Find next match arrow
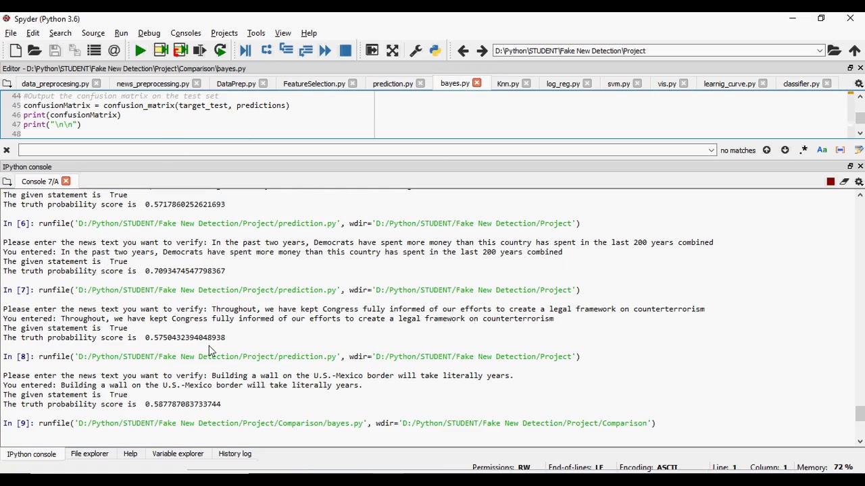This screenshot has width=865, height=486. pyautogui.click(x=785, y=150)
